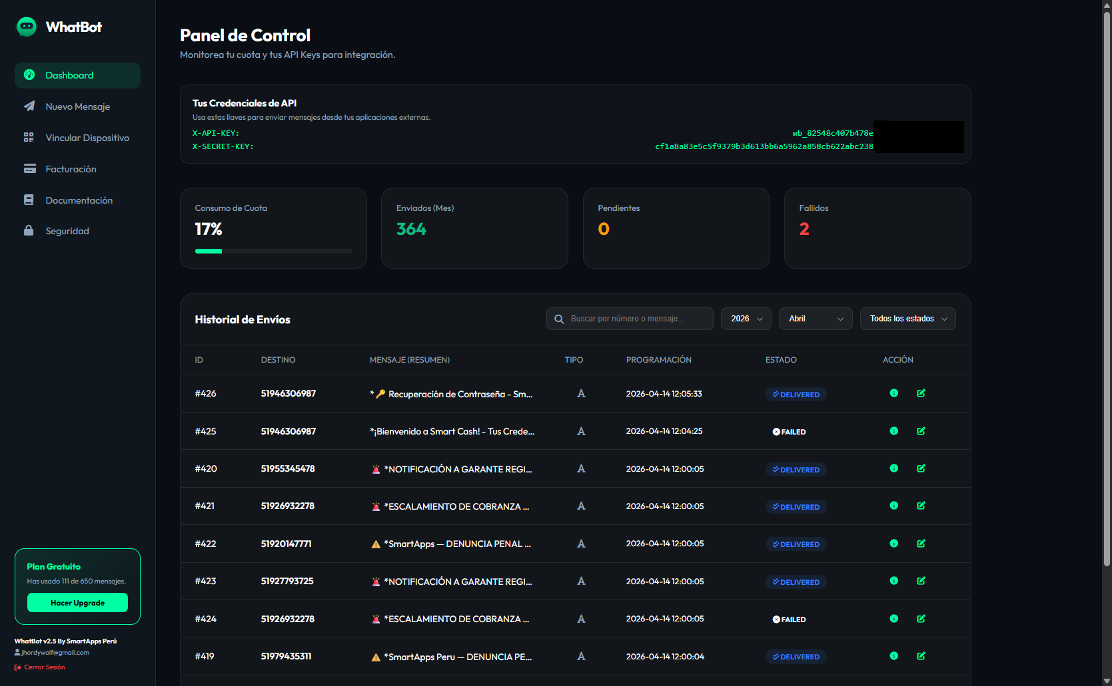Click destination number 51920147771

coord(286,544)
